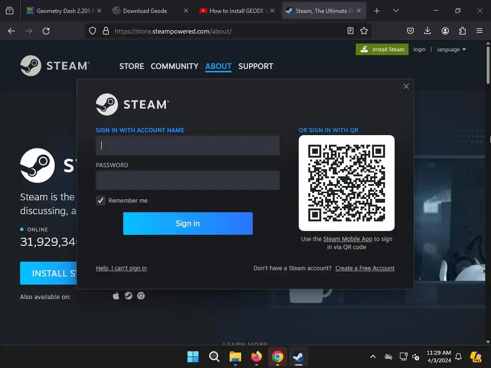Go back to previous page

click(x=12, y=31)
